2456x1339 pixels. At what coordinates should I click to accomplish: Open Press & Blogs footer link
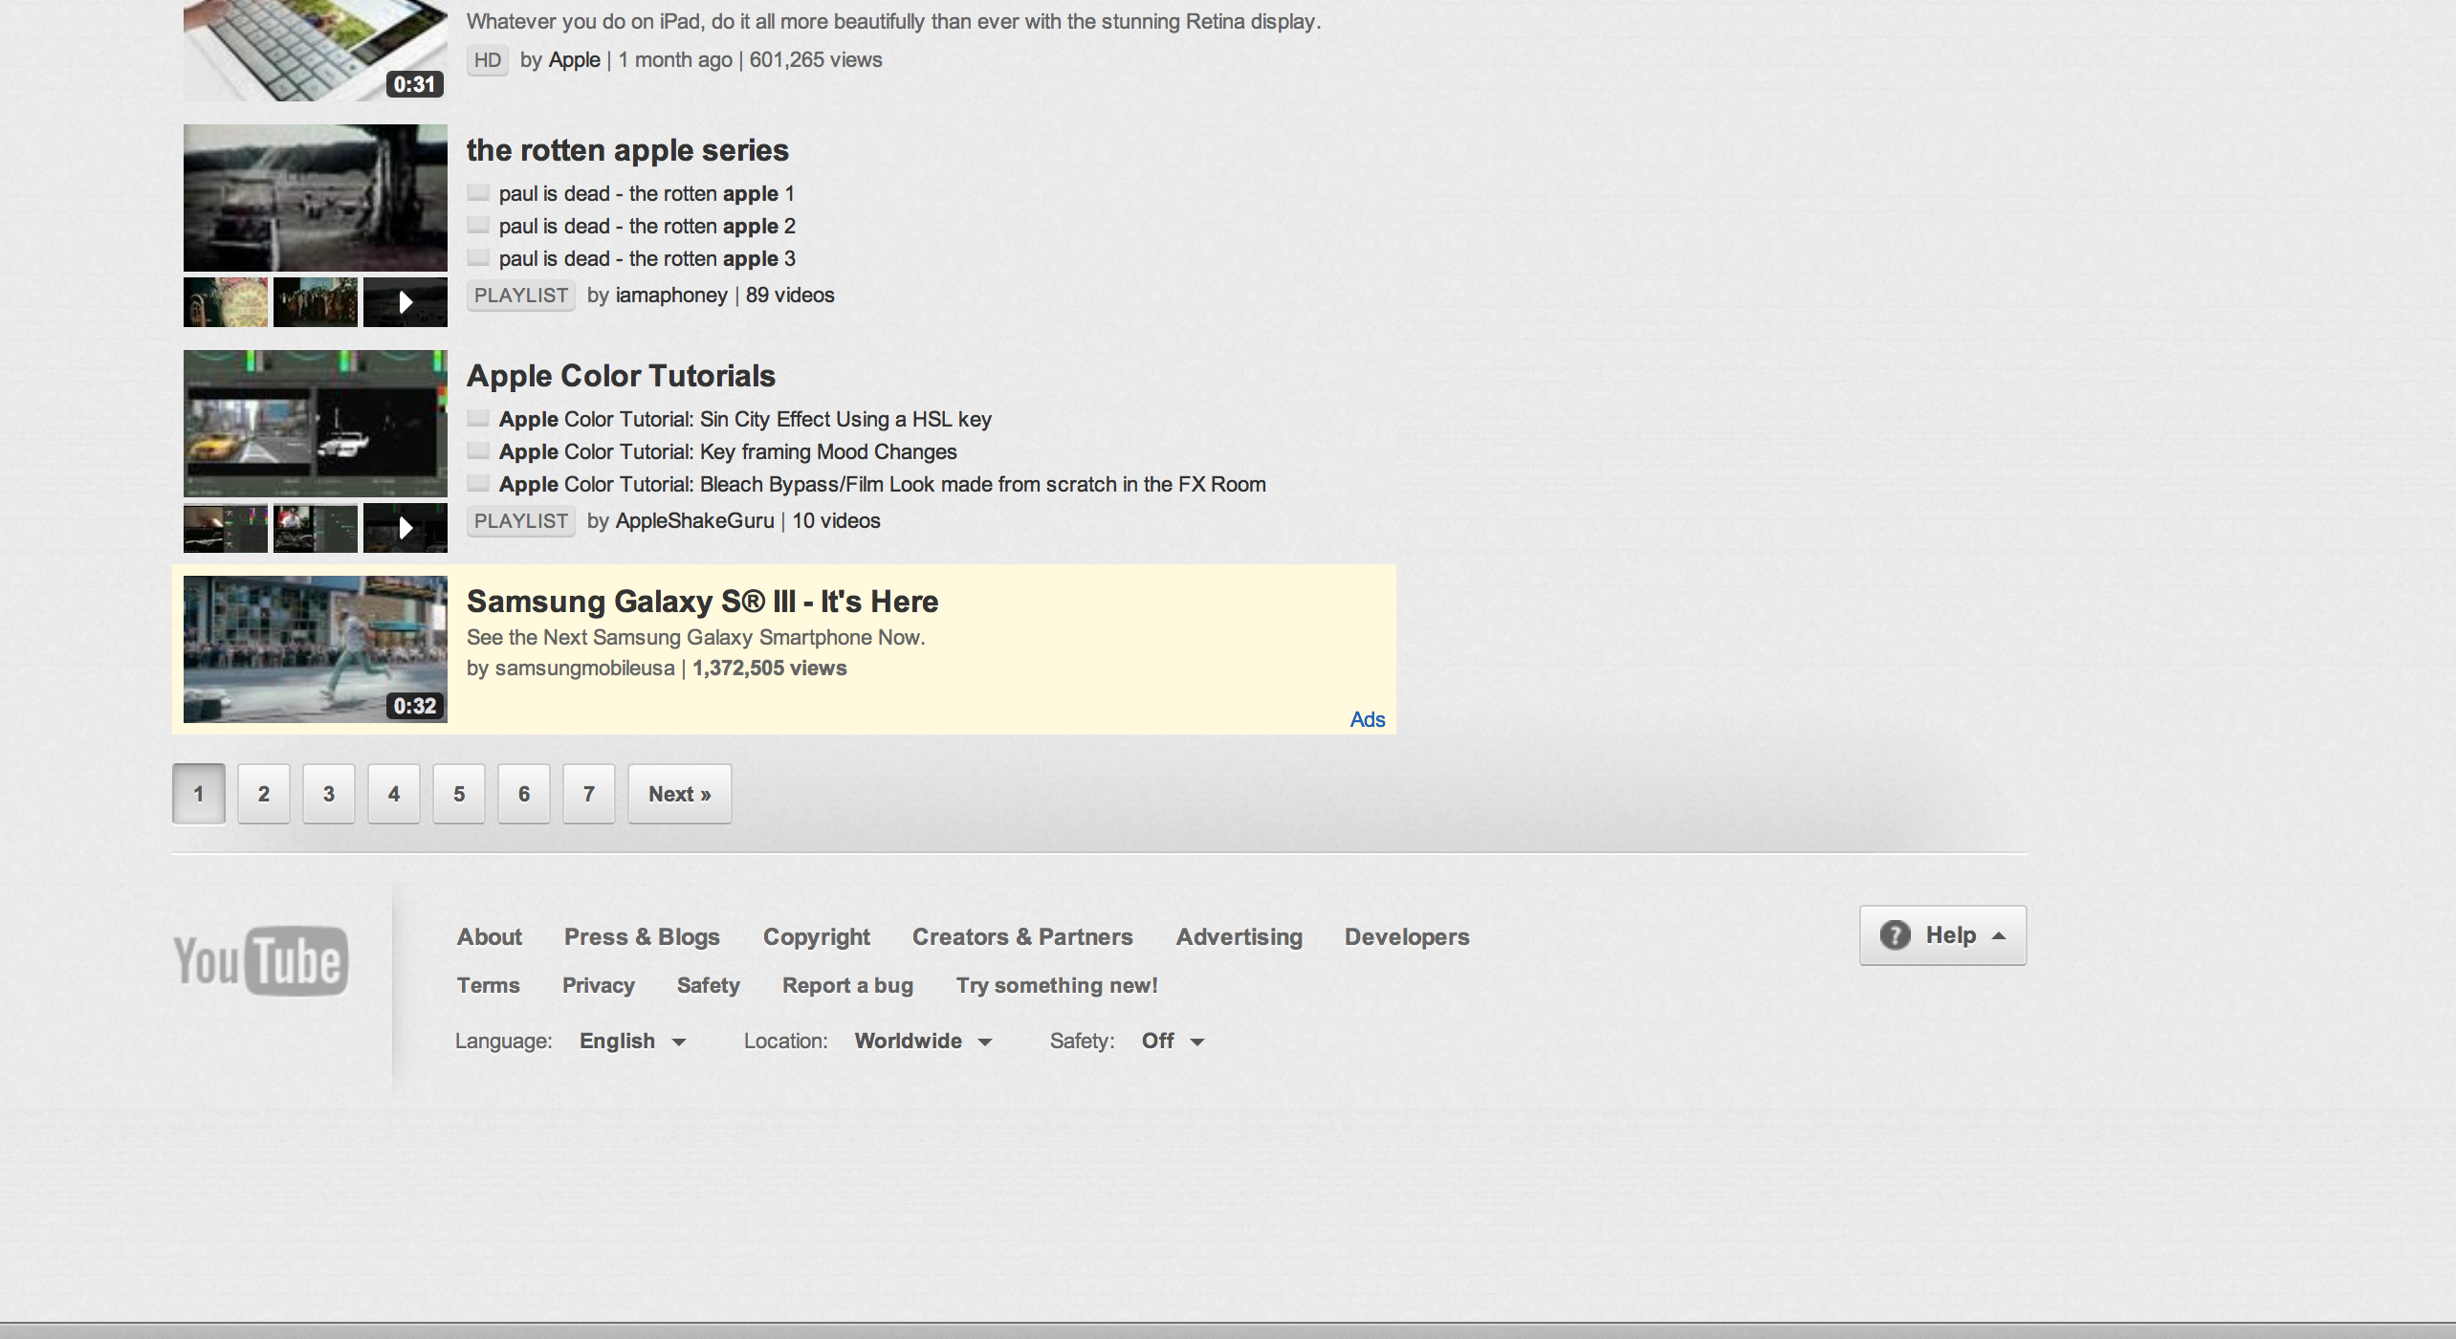coord(642,936)
